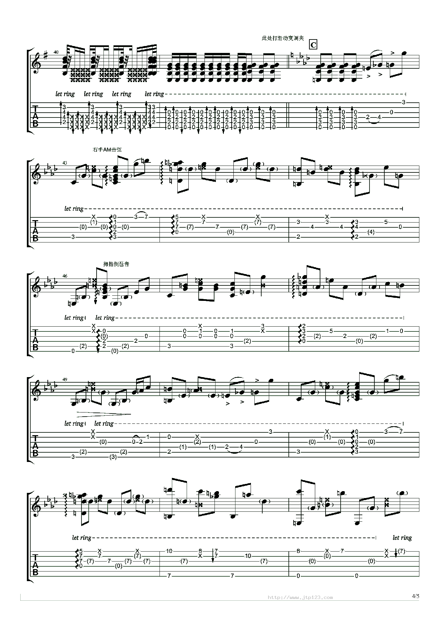Click the boxed rehearsal mark C
Screen dimensions: 440x622
click(x=313, y=45)
